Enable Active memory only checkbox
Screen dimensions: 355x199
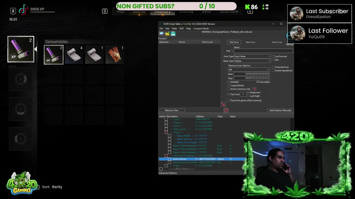(x=229, y=89)
